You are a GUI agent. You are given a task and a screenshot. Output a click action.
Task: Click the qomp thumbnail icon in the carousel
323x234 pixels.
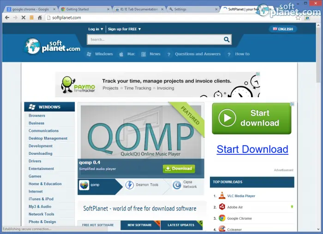click(84, 185)
